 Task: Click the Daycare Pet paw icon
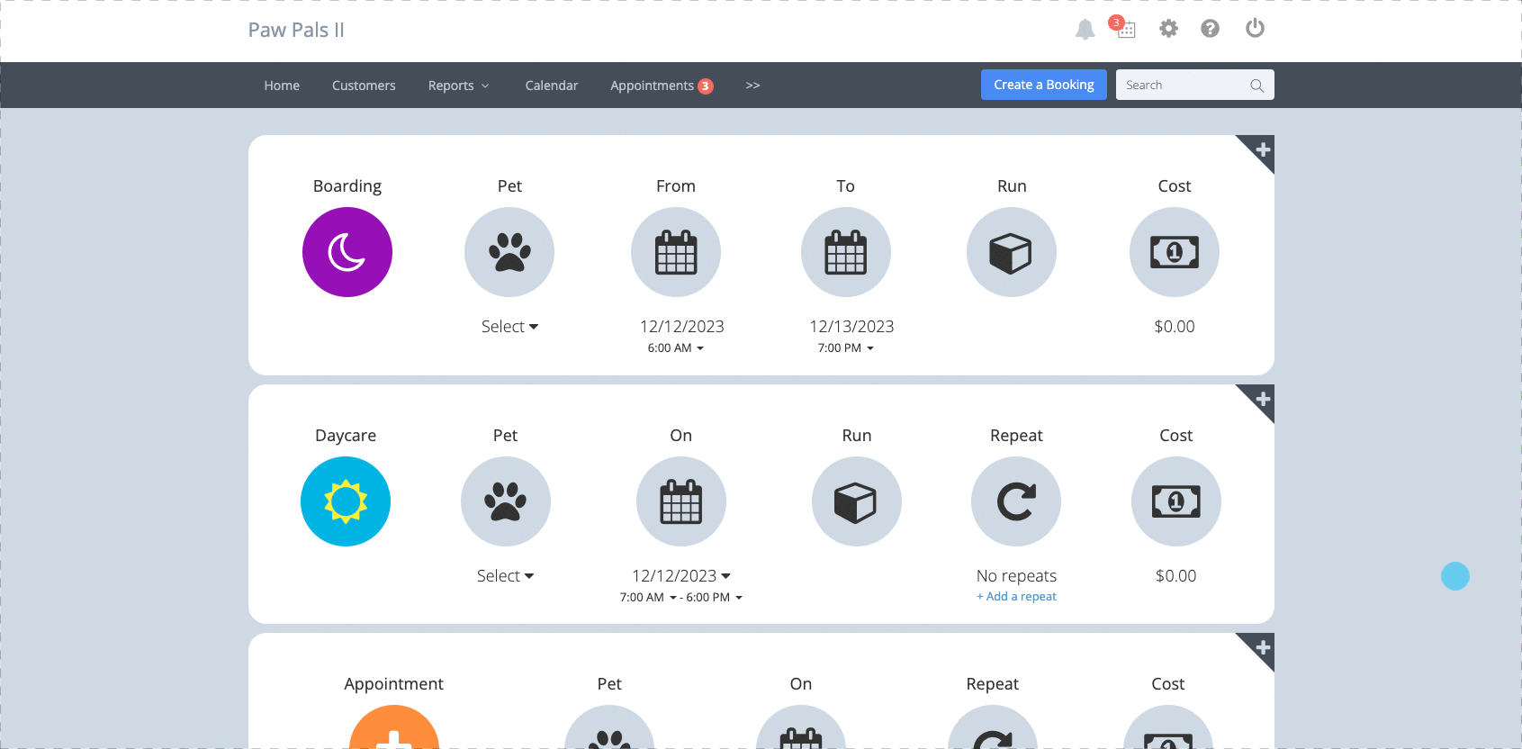click(506, 501)
